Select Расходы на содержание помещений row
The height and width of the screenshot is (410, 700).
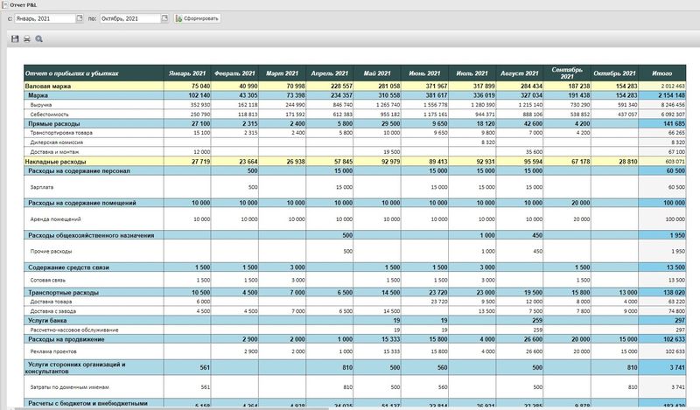[x=82, y=203]
